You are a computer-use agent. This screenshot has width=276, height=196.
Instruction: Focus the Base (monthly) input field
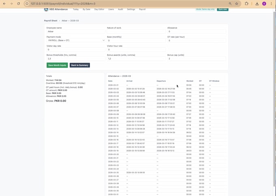point(136,41)
